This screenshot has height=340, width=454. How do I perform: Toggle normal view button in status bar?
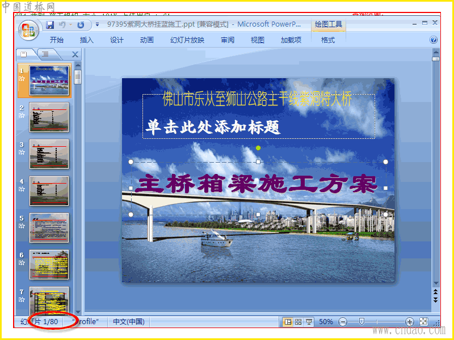coord(288,322)
